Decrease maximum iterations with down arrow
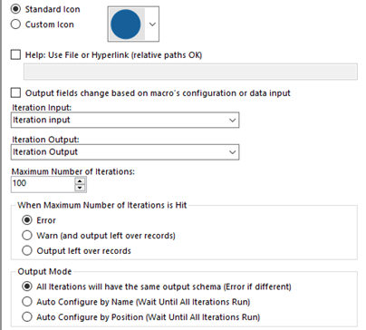The image size is (366, 330). pos(80,188)
